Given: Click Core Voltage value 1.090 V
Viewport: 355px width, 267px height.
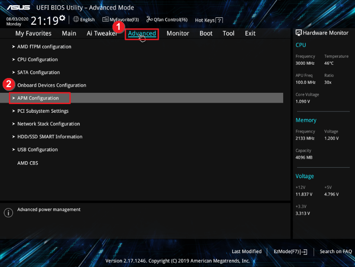Looking at the screenshot, I should click(x=303, y=101).
